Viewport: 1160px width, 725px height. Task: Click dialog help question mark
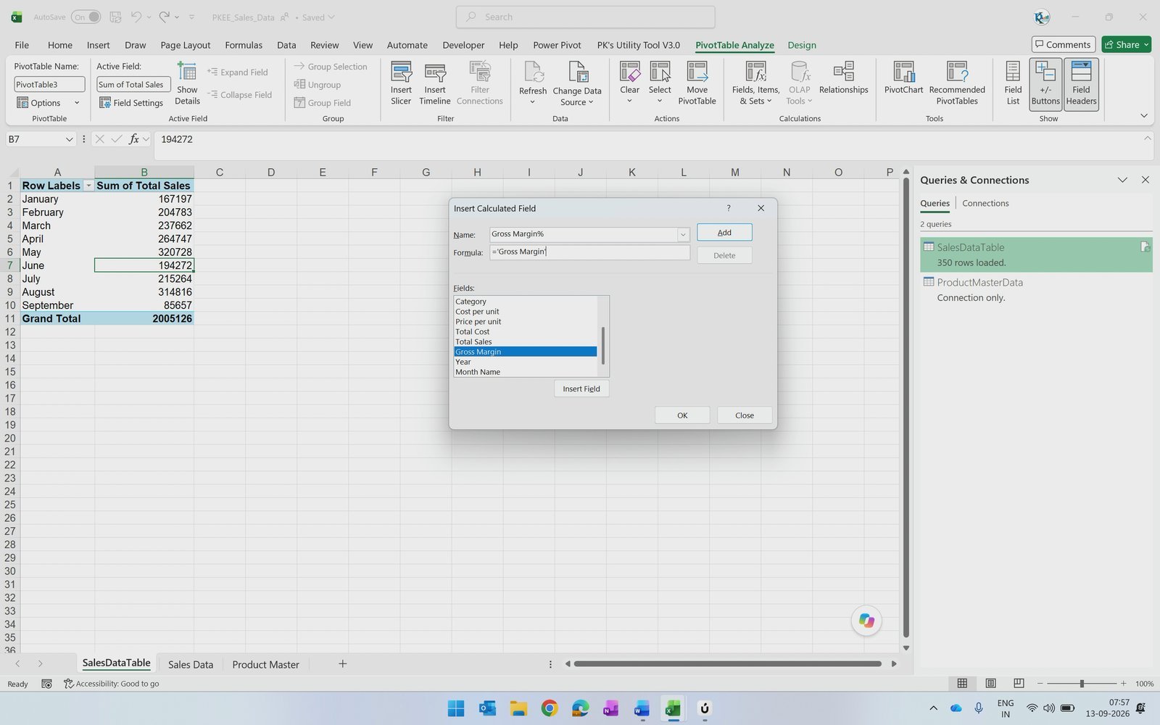tap(729, 208)
